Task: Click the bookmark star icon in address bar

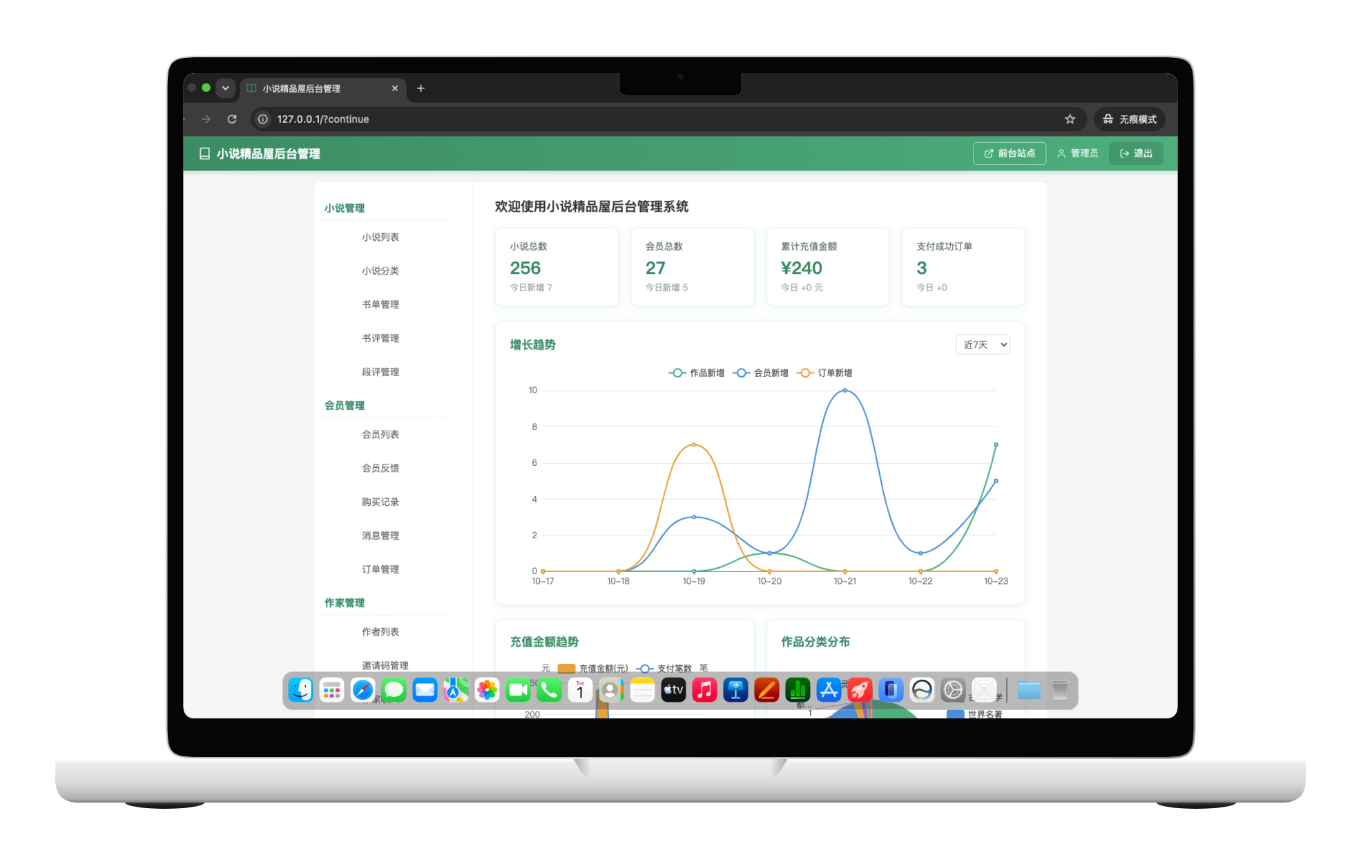Action: point(1070,119)
